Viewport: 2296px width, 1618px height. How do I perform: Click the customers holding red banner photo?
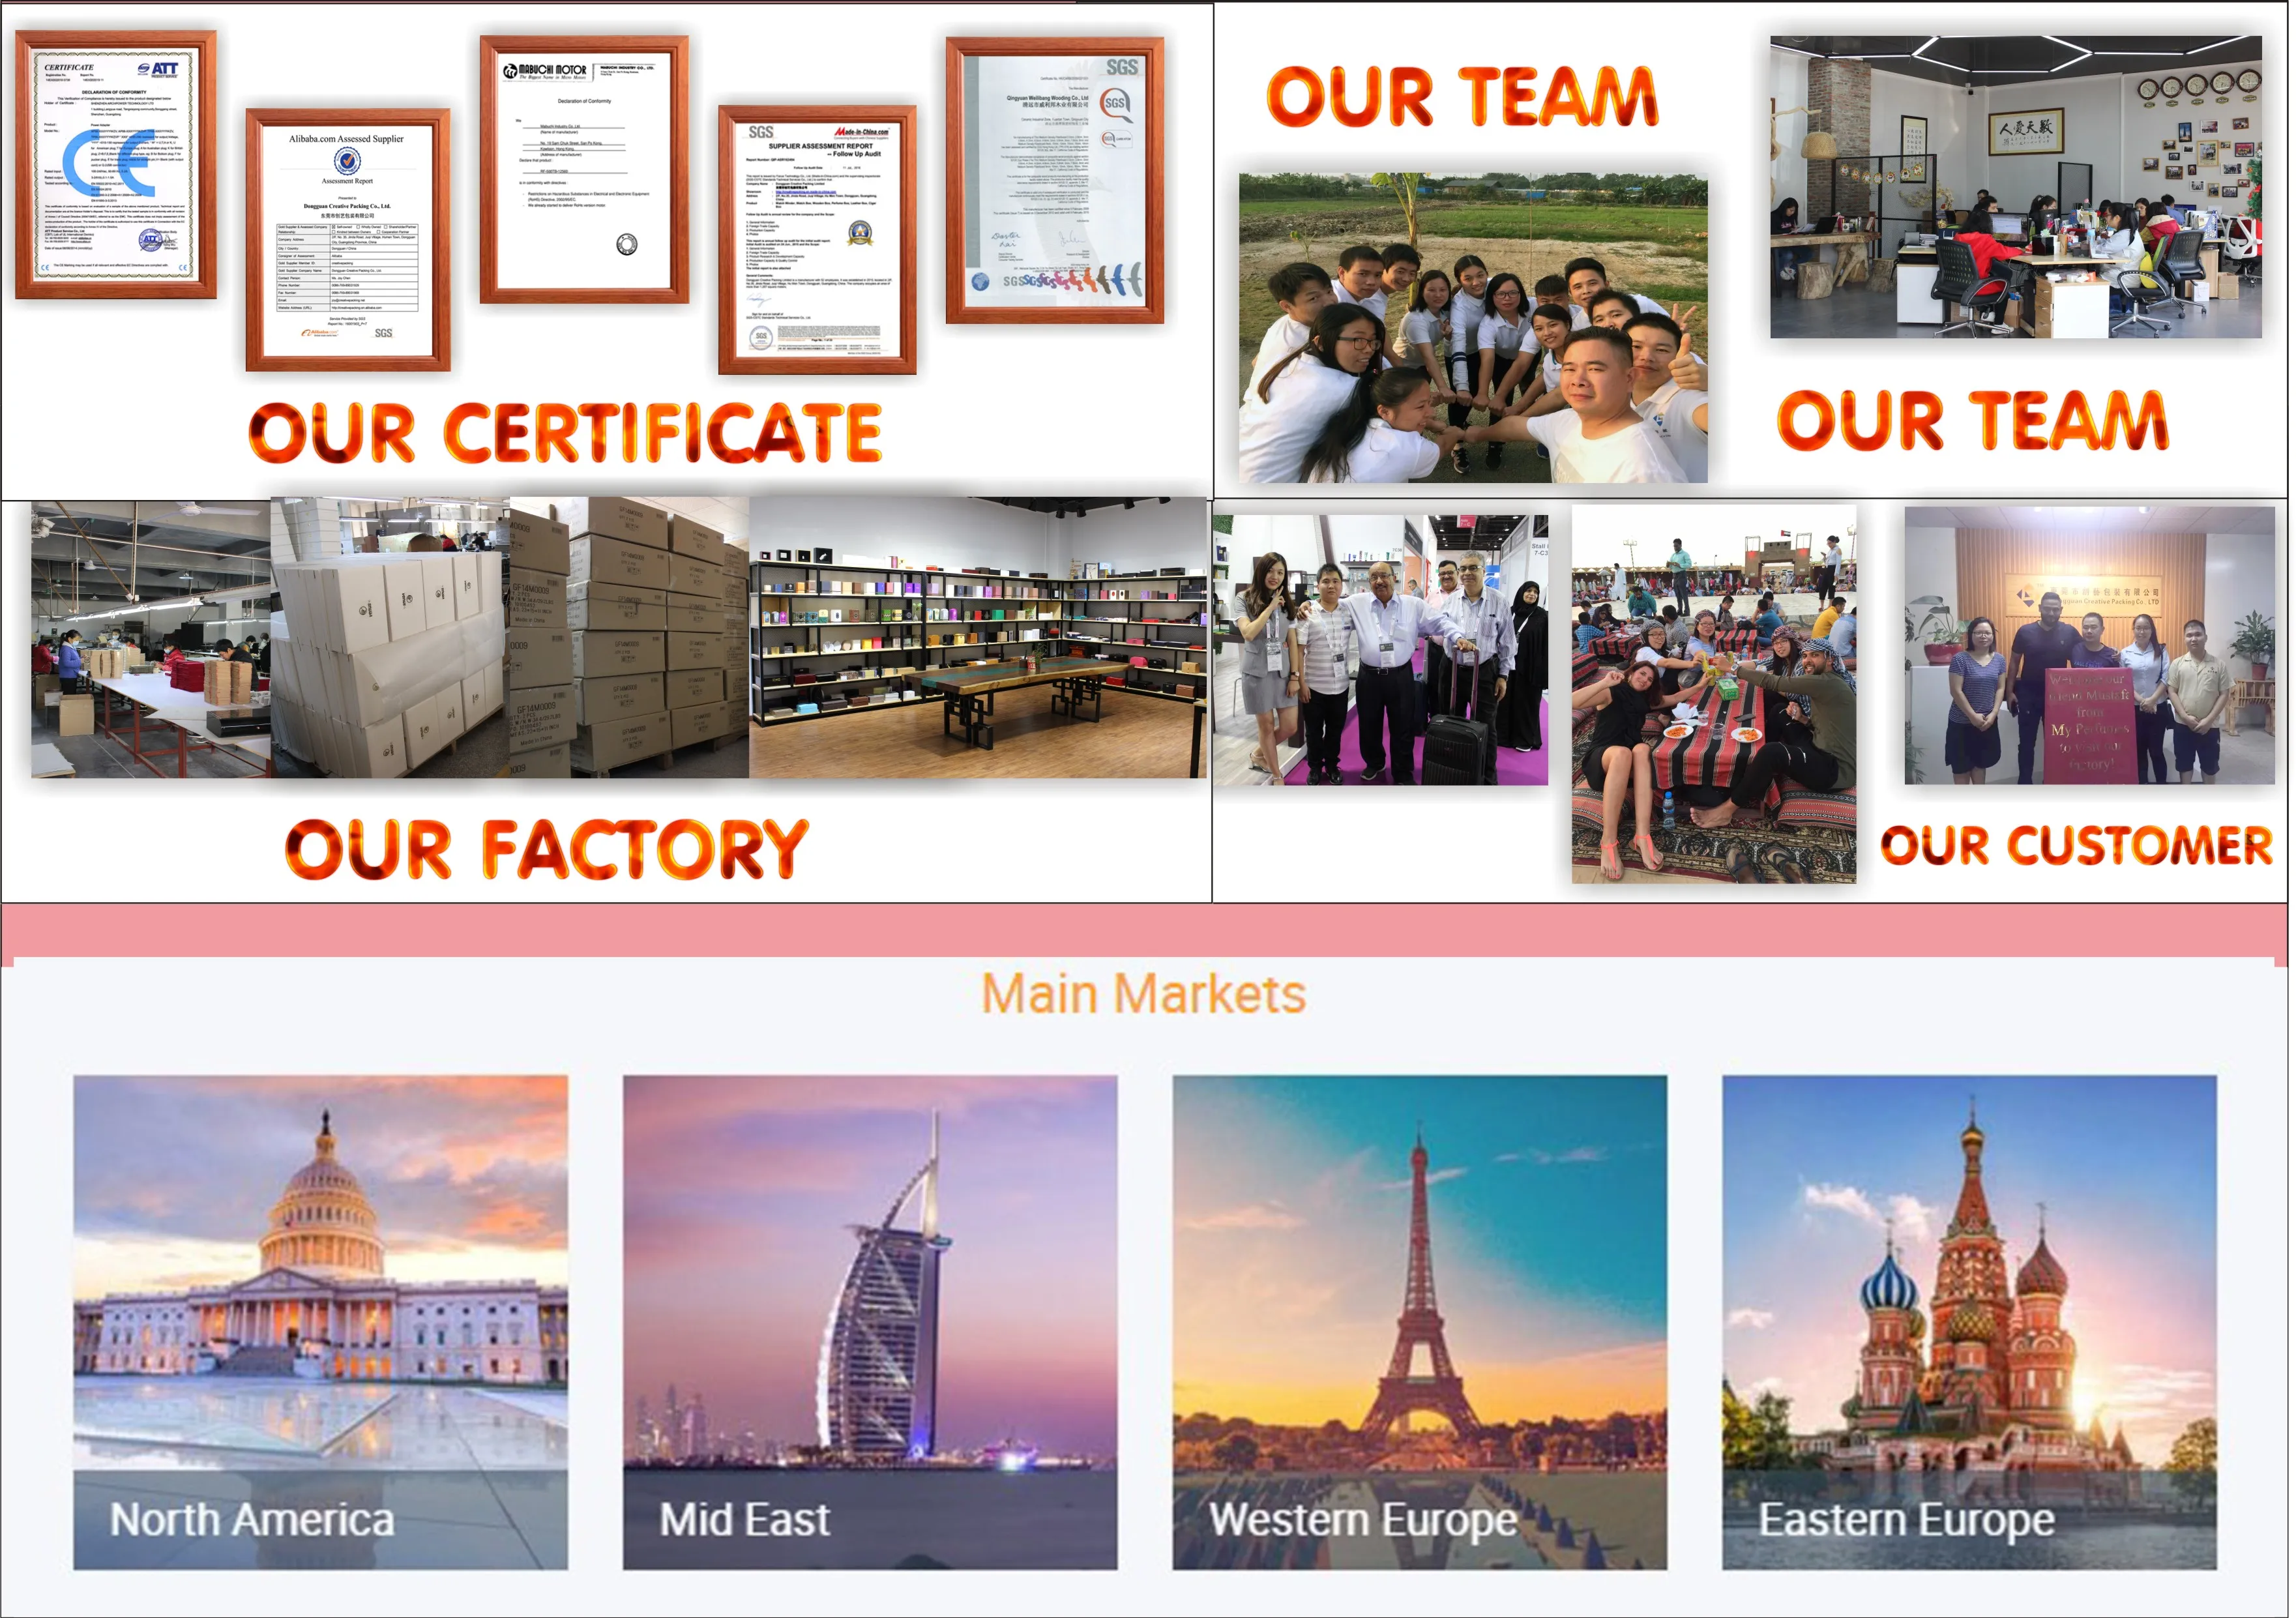(x=2091, y=645)
